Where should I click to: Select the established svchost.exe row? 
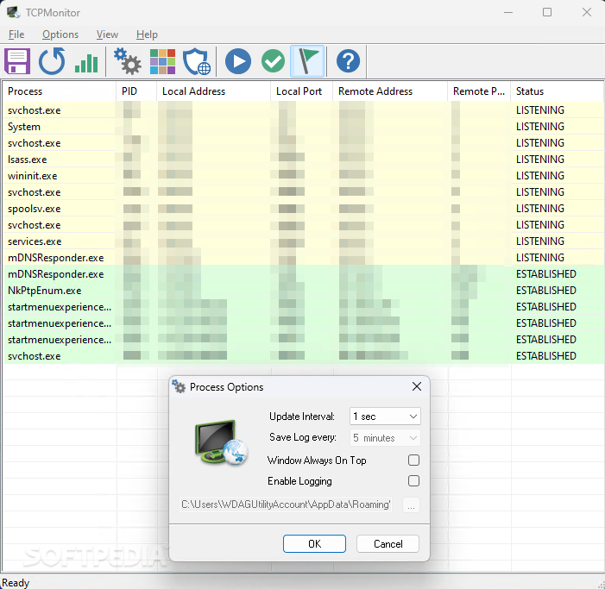click(303, 356)
